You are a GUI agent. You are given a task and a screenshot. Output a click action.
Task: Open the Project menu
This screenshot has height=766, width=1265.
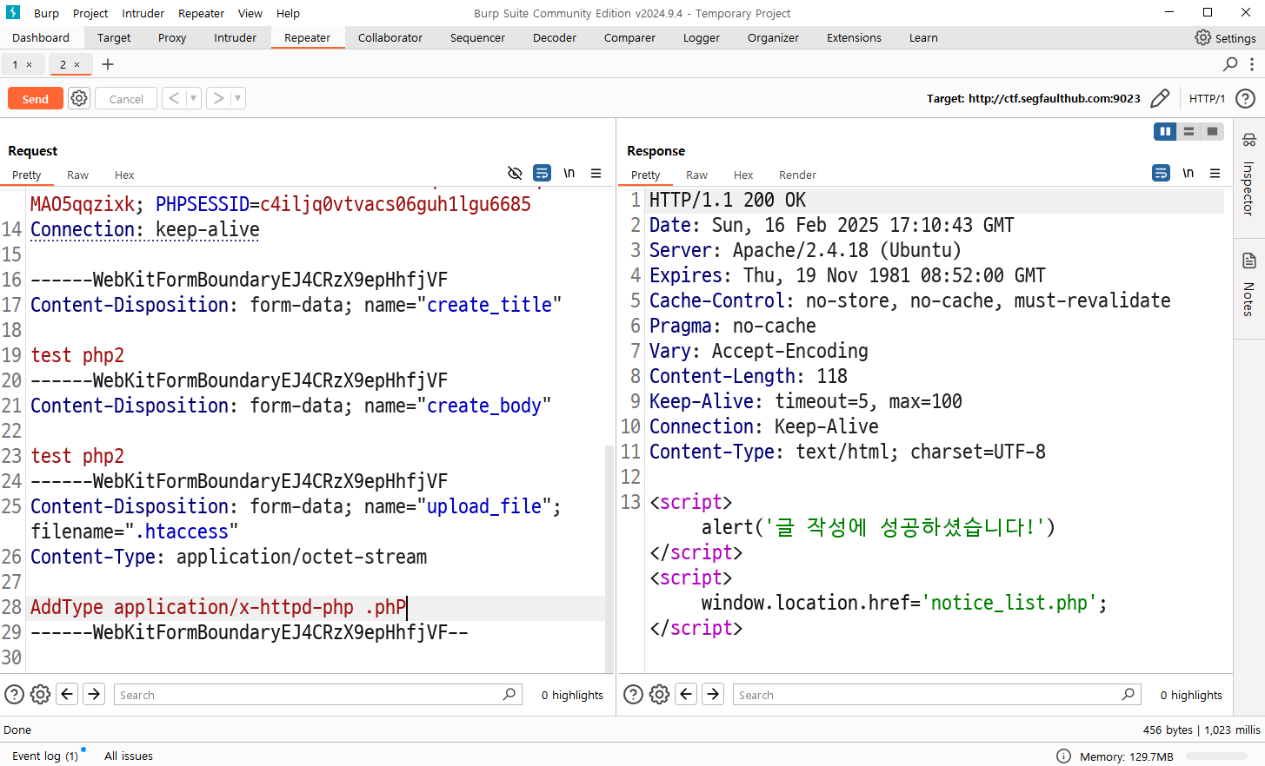click(90, 13)
